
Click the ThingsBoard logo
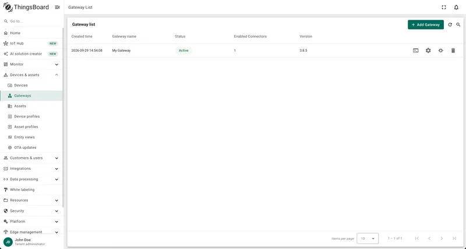pyautogui.click(x=26, y=7)
